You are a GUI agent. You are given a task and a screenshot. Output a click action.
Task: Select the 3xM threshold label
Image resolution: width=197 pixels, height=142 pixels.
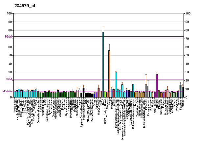pos(9,79)
